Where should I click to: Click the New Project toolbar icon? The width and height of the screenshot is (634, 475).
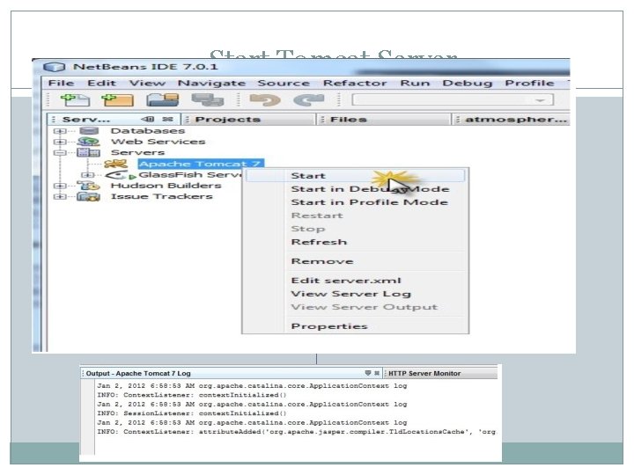click(x=118, y=99)
